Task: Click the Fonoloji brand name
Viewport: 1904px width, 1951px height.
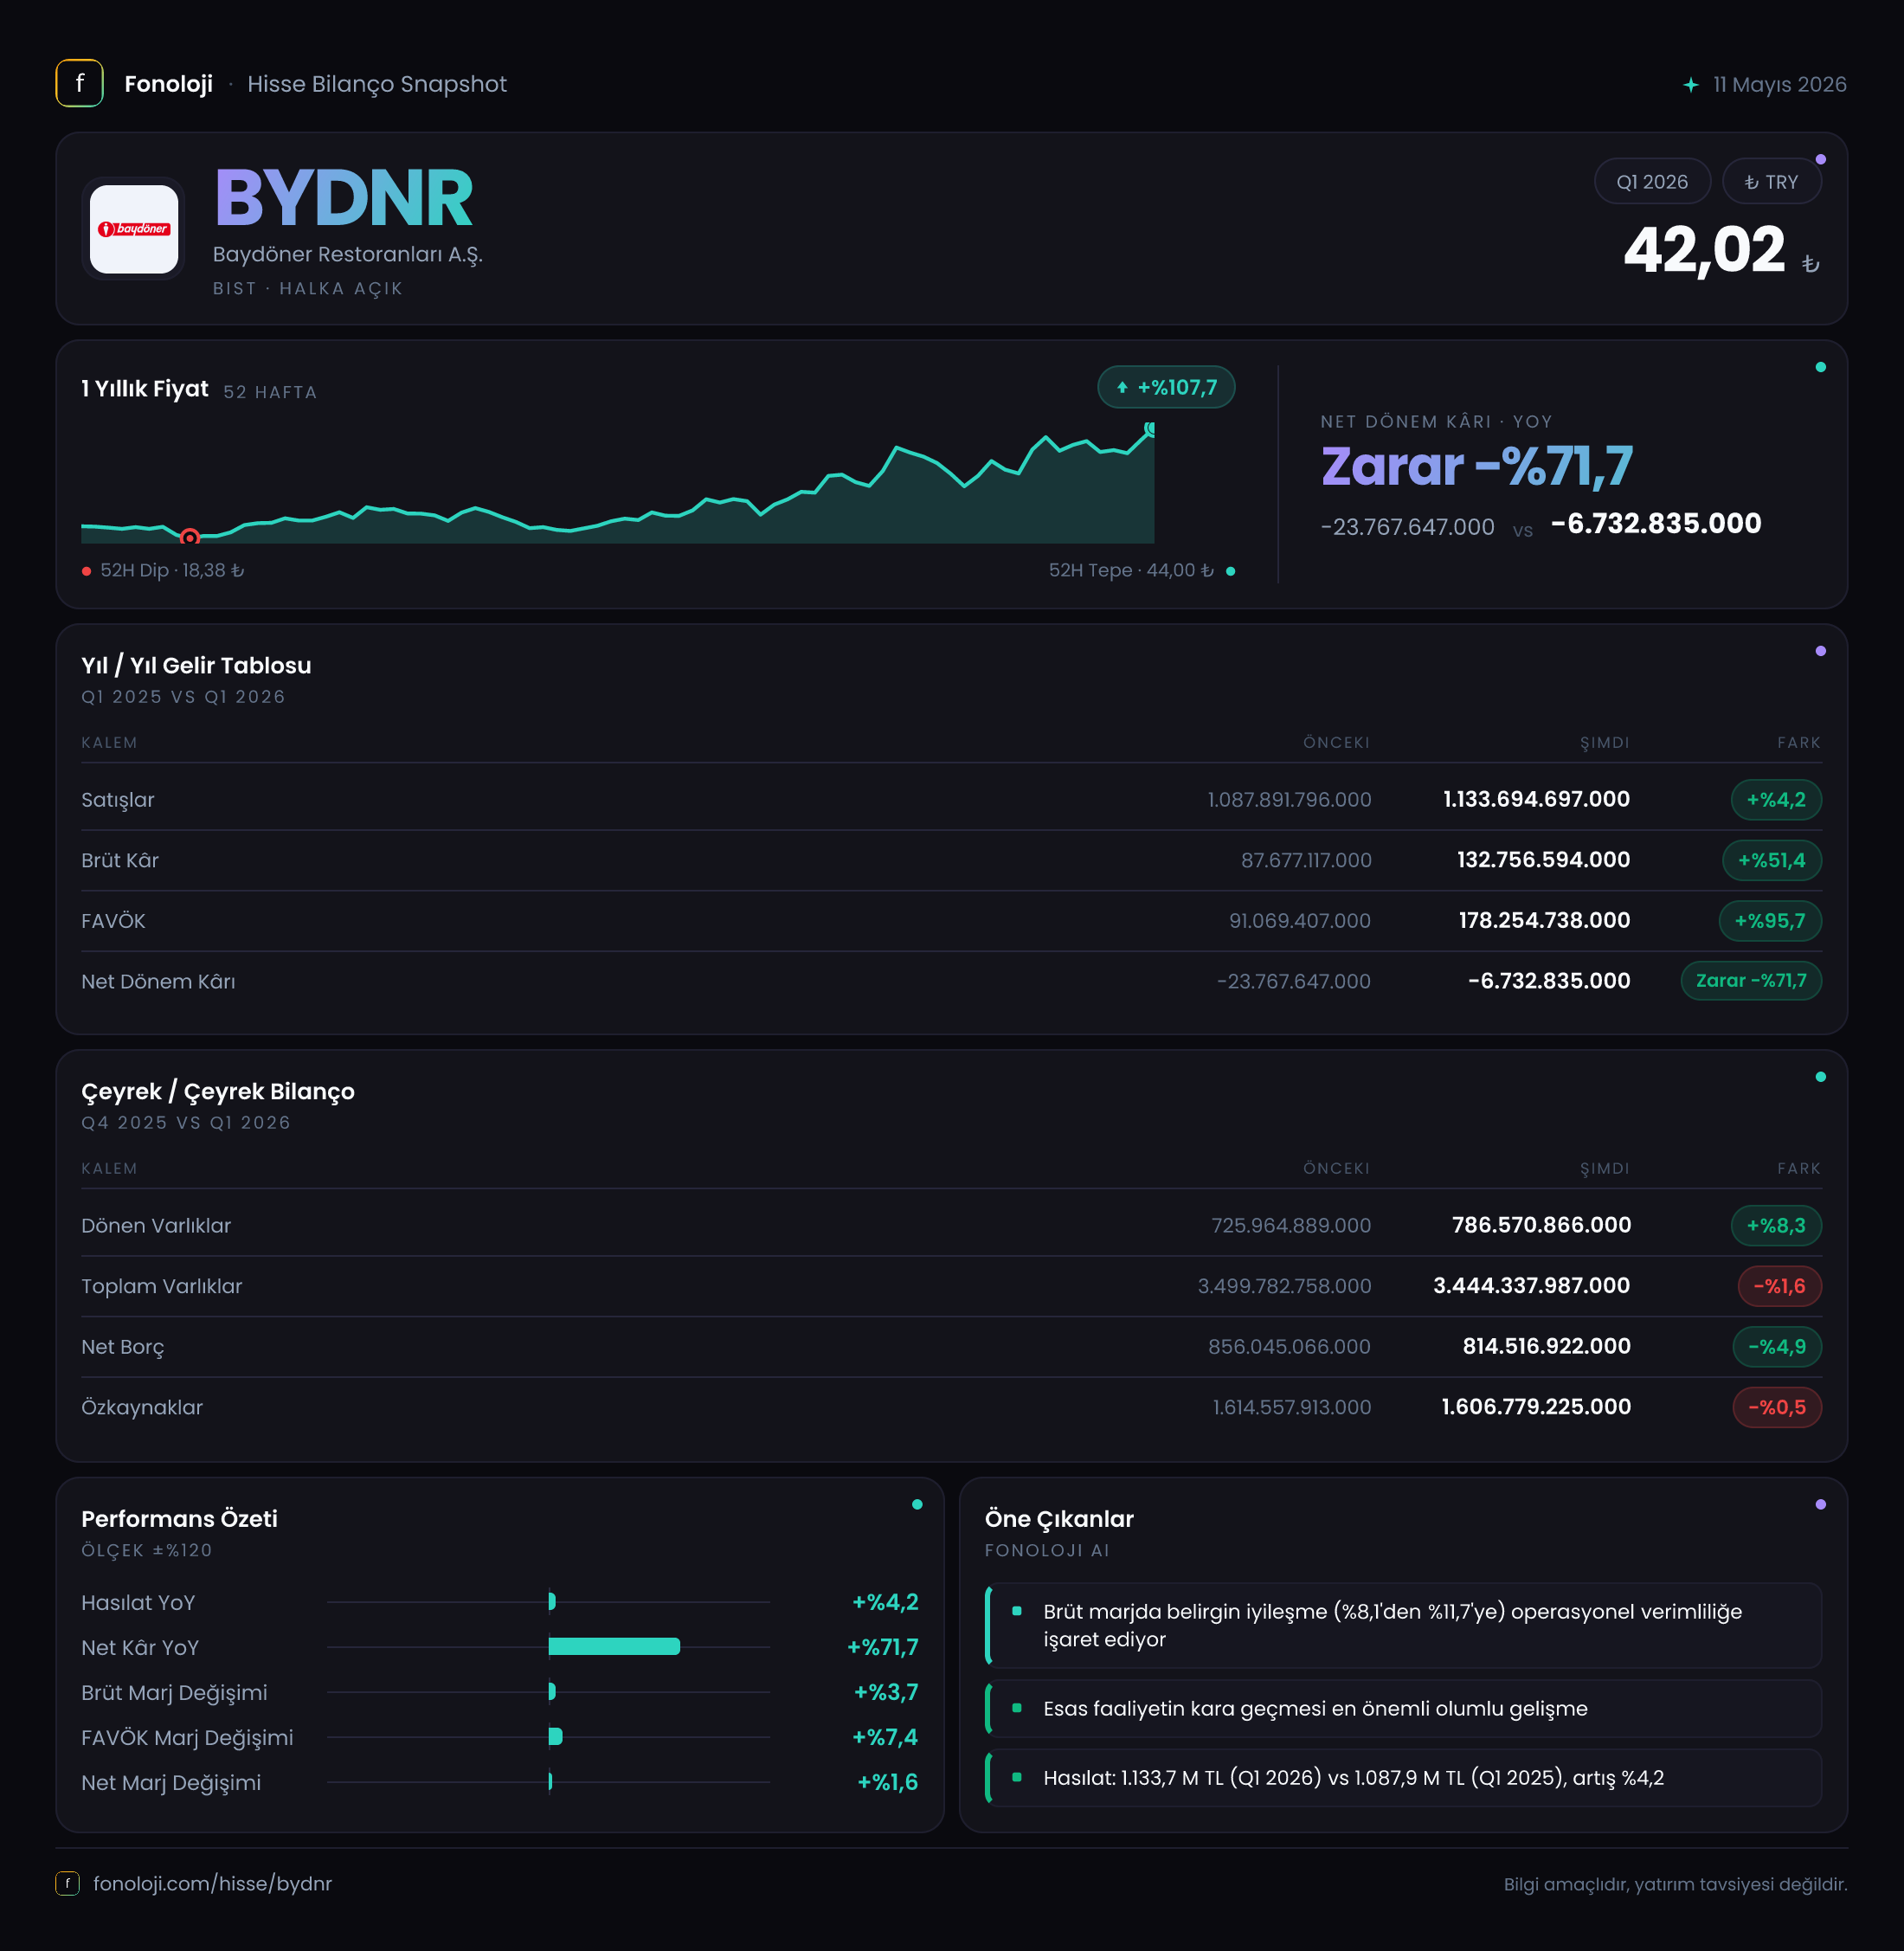Action: coord(168,84)
